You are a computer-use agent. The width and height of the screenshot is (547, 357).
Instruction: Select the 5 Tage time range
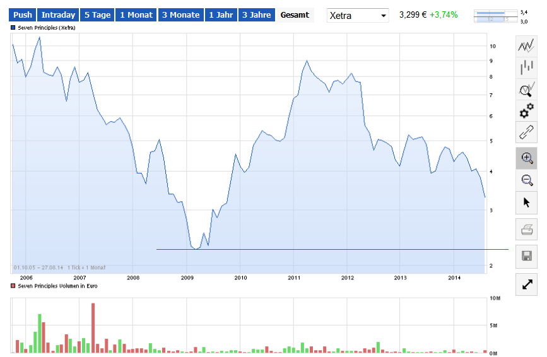click(x=97, y=15)
